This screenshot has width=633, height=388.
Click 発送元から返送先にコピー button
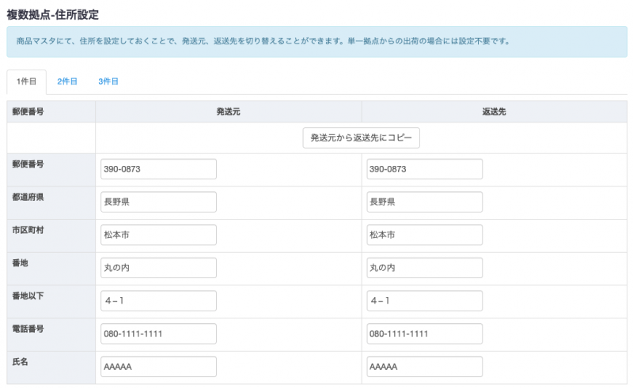tap(361, 137)
